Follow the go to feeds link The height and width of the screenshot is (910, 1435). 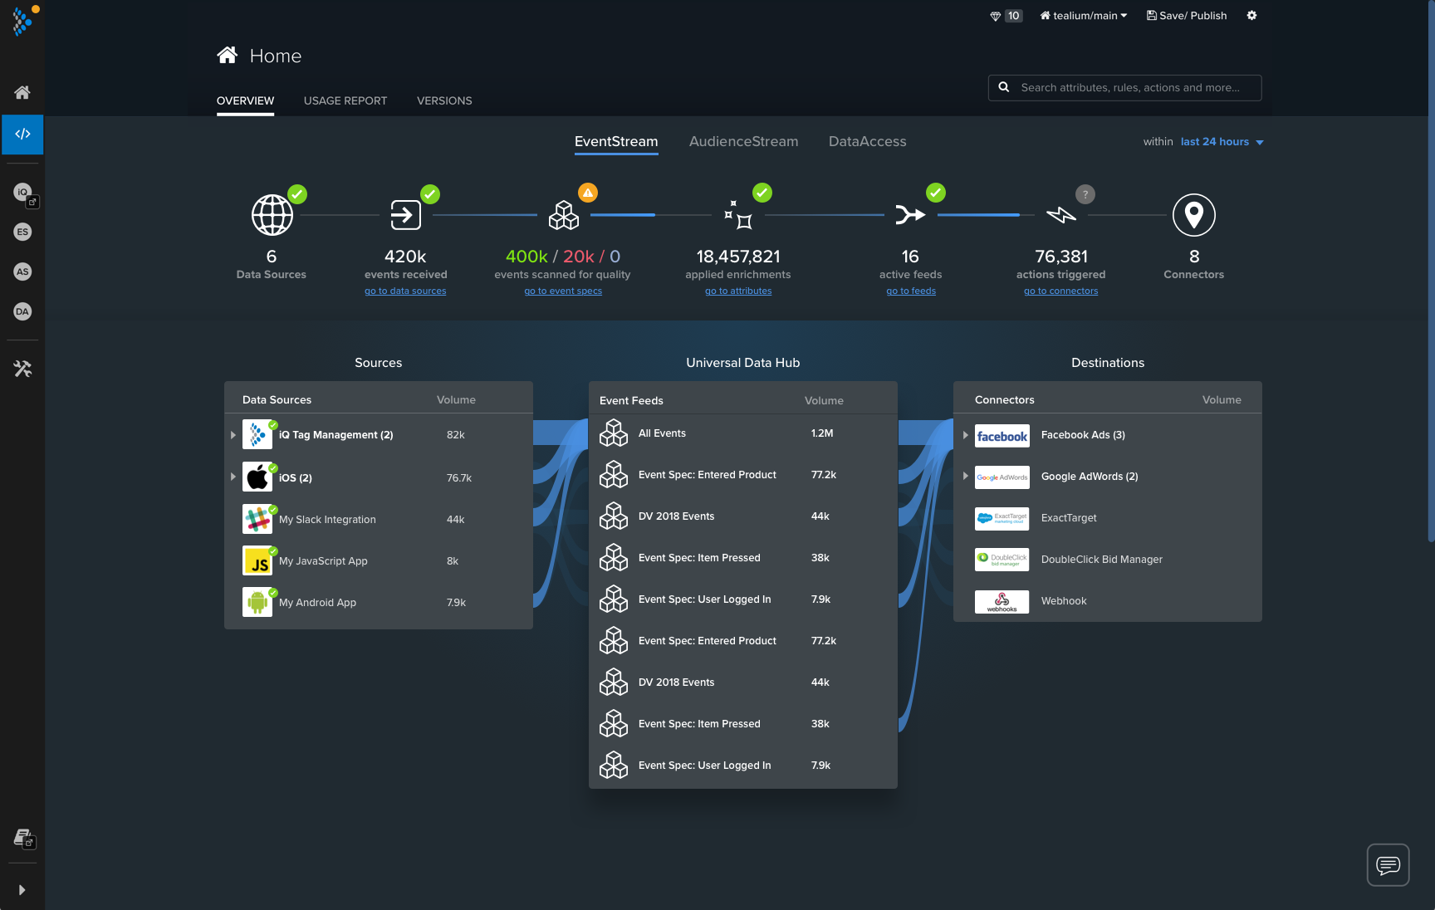pos(911,291)
